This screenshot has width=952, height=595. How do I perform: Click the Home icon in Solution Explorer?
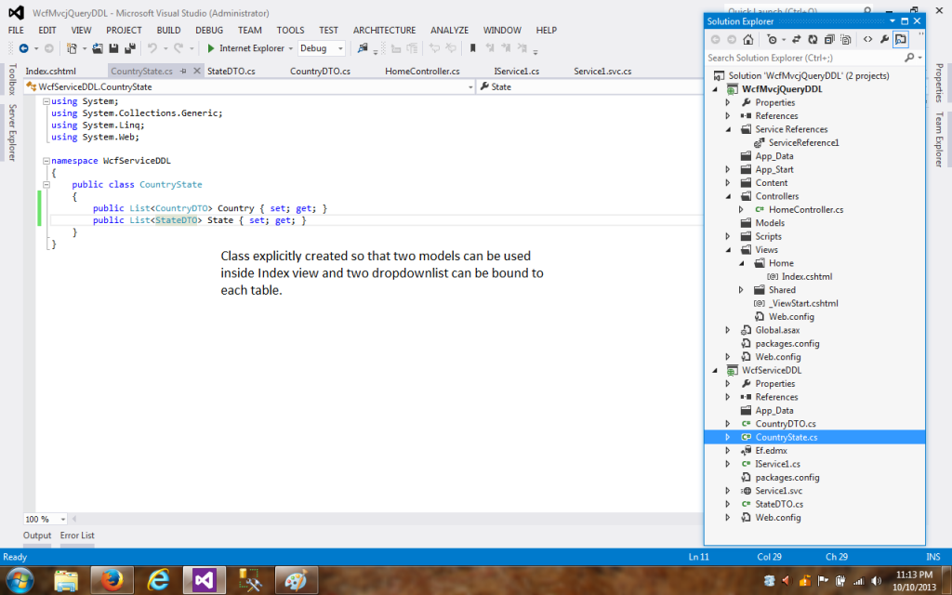748,39
